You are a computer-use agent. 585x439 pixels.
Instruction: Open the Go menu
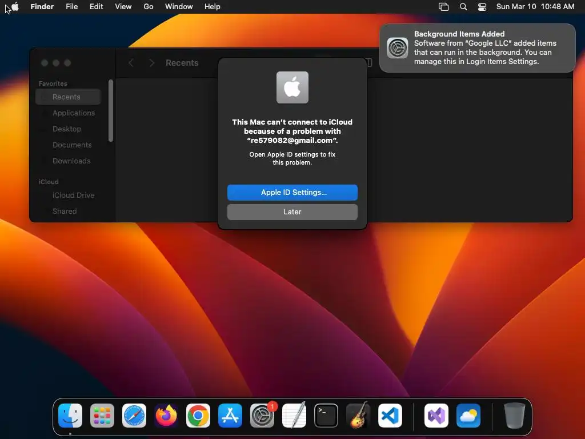coord(149,7)
